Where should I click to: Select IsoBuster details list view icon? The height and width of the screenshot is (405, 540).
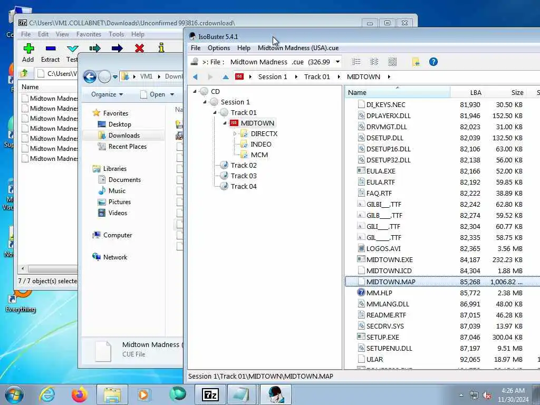(356, 62)
